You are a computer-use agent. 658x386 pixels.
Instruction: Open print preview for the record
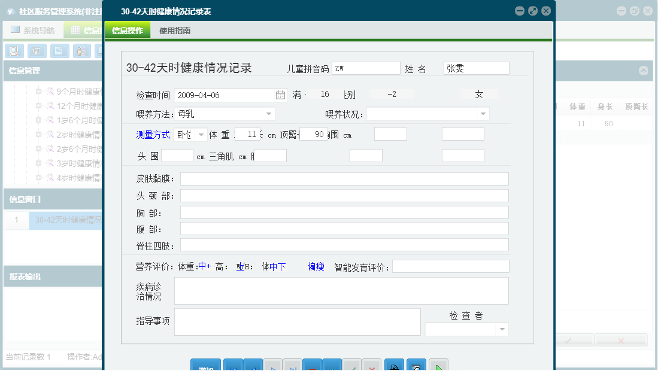tap(416, 365)
